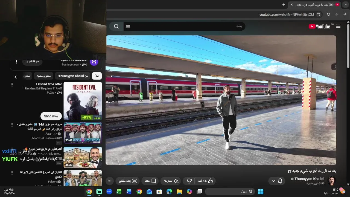350x197 pixels.
Task: Select the الكل filter chip
Action: (x=97, y=76)
